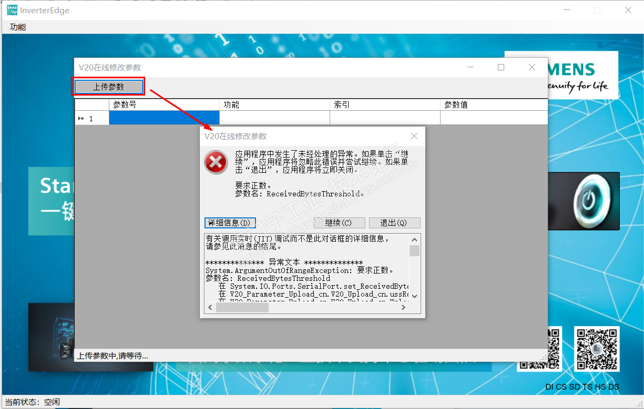Click the red error icon in dialog
644x409 pixels.
pos(216,162)
